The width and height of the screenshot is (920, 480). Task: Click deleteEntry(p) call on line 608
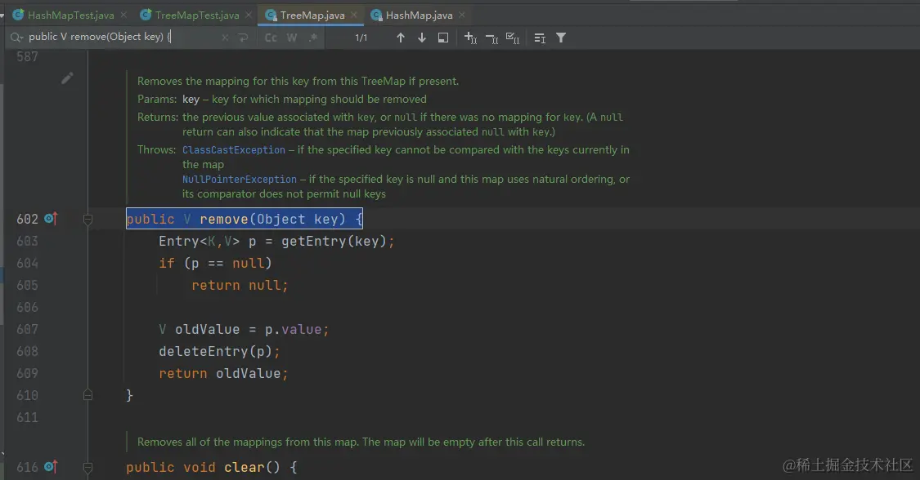pos(215,351)
